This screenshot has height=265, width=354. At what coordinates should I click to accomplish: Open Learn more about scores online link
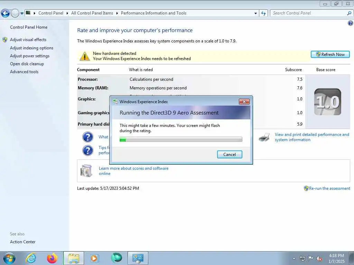point(133,171)
